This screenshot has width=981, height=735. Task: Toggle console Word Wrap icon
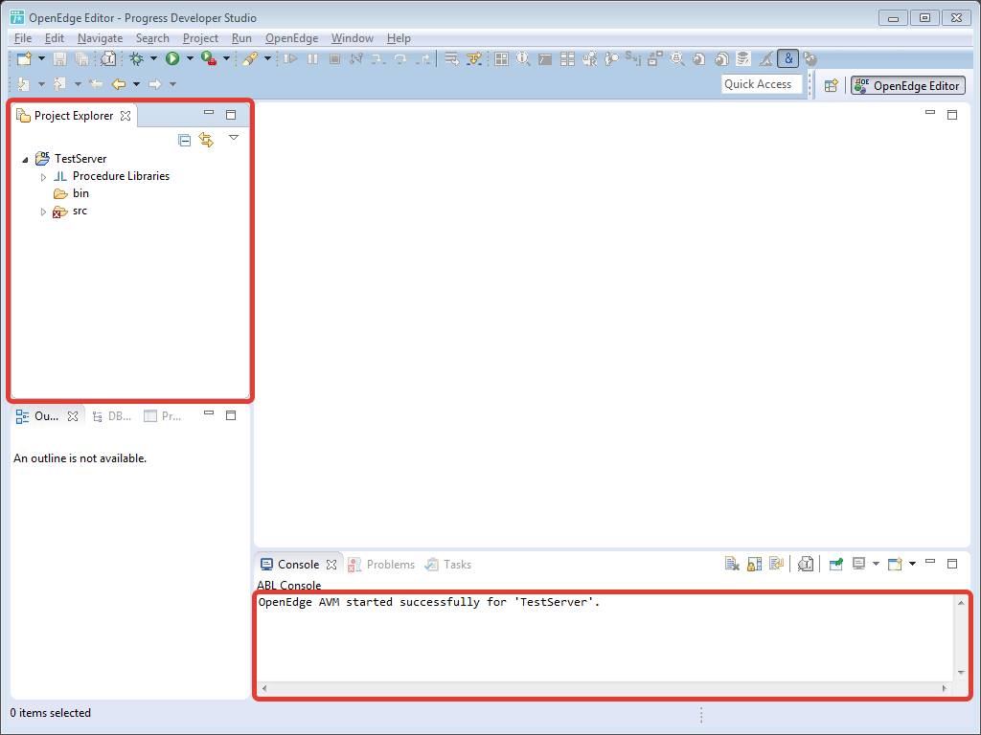[776, 564]
